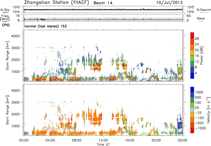Click the noise spike near 18:00 in N.Sky panel
Screen dimensions: 211x146
[x=144, y=9]
